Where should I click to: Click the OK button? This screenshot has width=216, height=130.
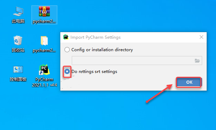189,82
